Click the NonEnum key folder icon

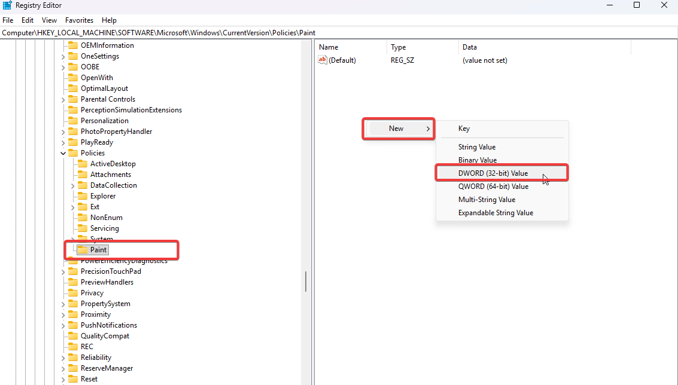(x=82, y=217)
